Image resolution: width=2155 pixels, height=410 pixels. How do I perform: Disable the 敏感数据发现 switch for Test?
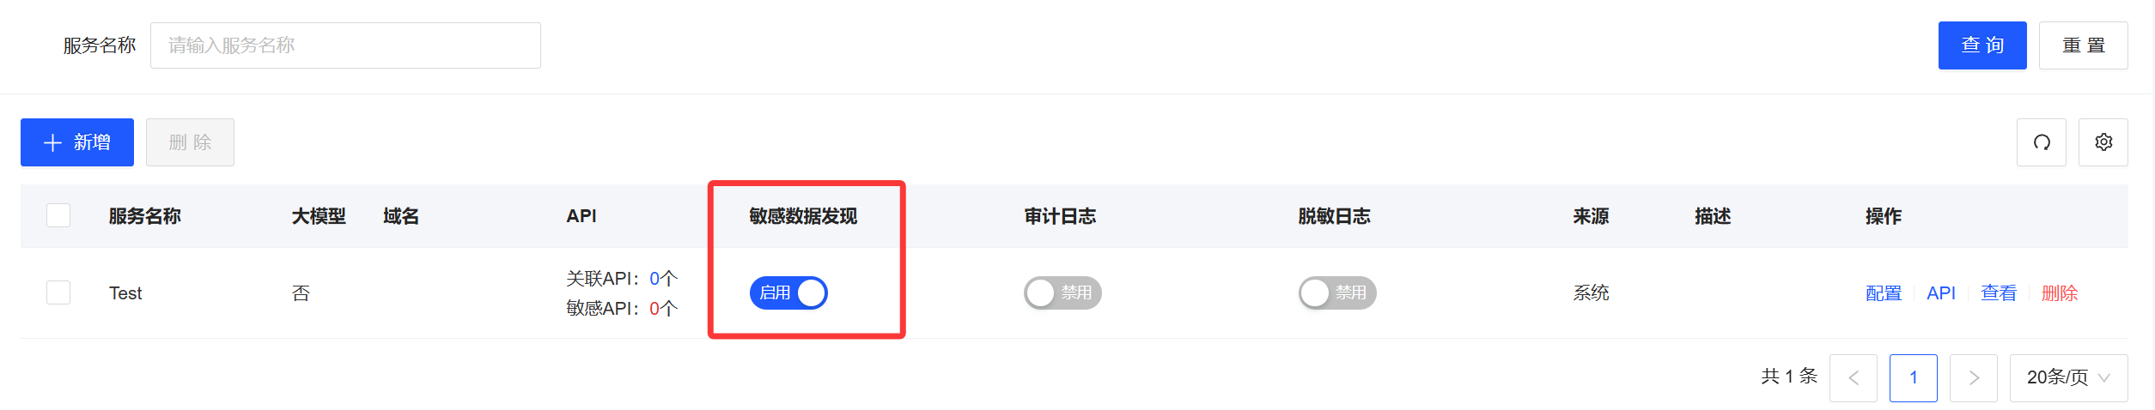[788, 293]
